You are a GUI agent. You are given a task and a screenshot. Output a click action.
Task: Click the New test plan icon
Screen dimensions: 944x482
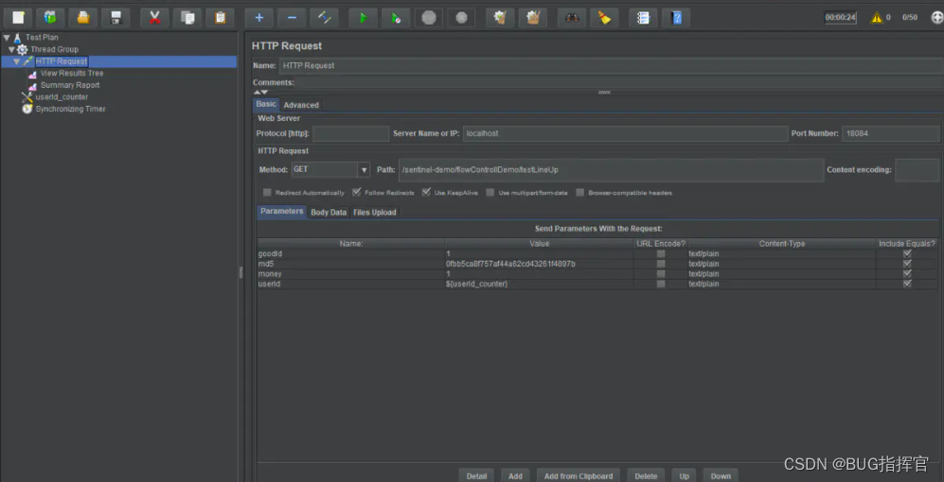[x=16, y=17]
